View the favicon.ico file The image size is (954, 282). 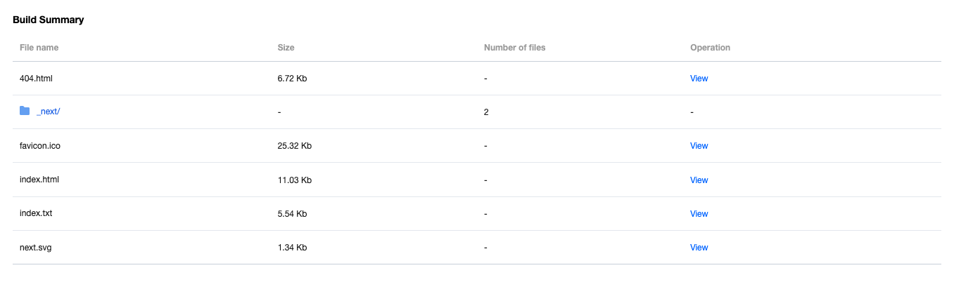click(699, 146)
